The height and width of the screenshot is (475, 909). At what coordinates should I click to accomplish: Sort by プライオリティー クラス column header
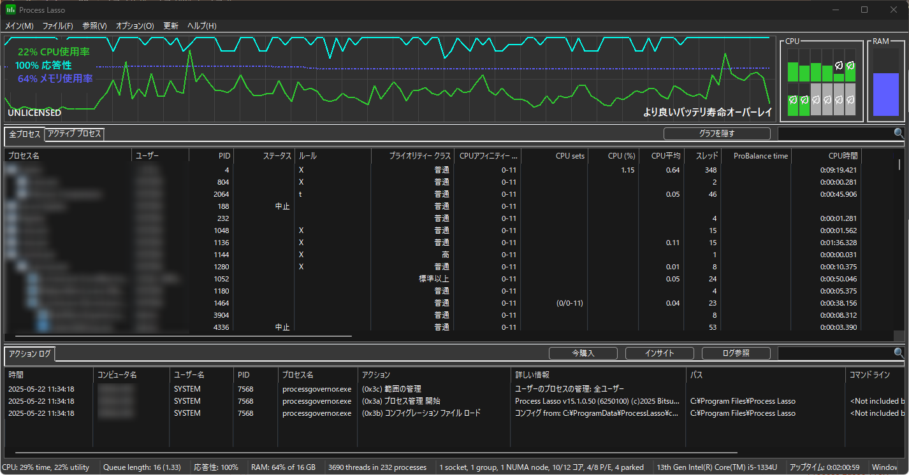click(413, 155)
